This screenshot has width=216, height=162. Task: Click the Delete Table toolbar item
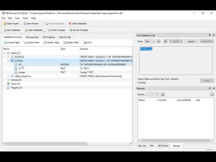[71, 42]
